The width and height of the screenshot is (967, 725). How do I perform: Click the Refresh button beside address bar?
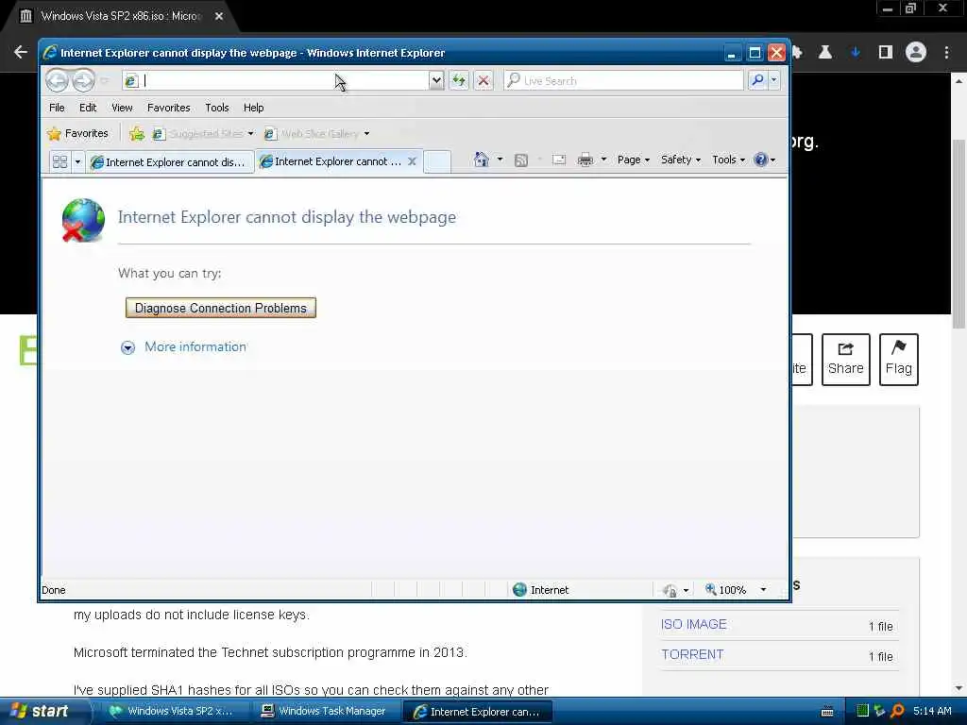(x=459, y=80)
